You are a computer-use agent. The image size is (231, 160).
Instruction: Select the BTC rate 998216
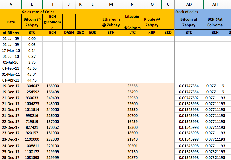click(x=32, y=116)
